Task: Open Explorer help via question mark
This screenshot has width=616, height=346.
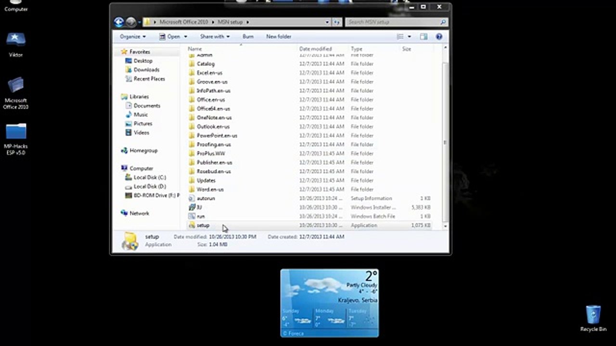Action: 439,37
